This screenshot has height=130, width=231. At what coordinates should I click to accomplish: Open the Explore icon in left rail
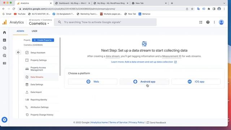click(x=4, y=48)
